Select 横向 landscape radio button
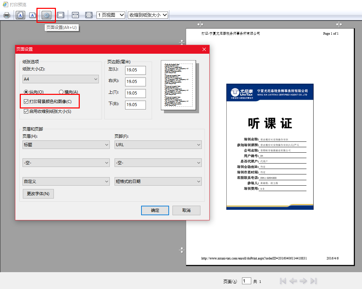This screenshot has width=362, height=289. 61,92
